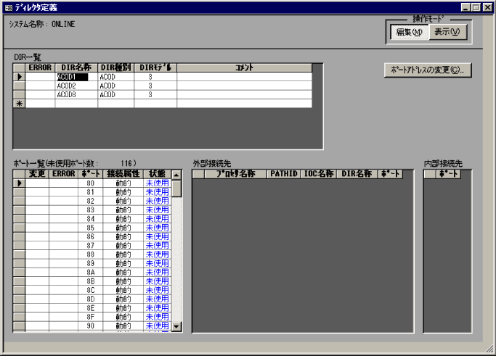Select the ACOD3 row in DIR list
This screenshot has height=356, width=496.
(73, 94)
